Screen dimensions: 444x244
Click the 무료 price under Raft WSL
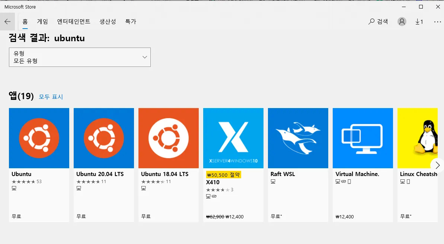[x=276, y=216]
